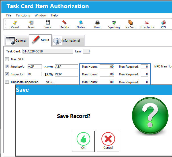Click Mechanic row Men Required field

click(x=144, y=67)
